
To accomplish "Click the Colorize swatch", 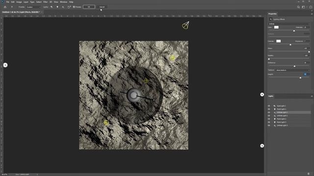I will click(278, 41).
